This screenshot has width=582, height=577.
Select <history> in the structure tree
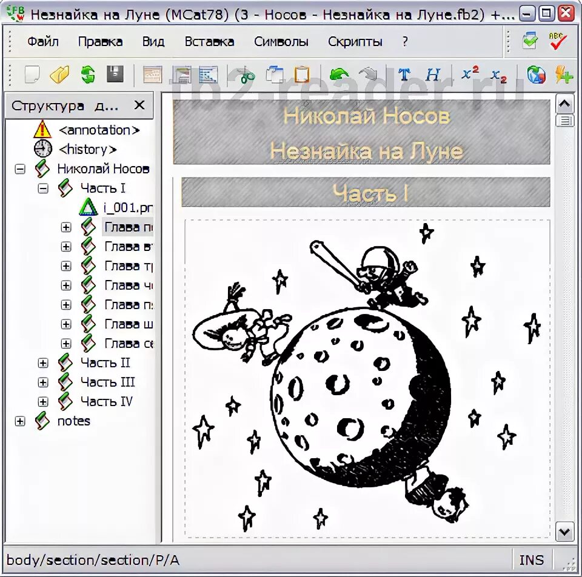[87, 150]
